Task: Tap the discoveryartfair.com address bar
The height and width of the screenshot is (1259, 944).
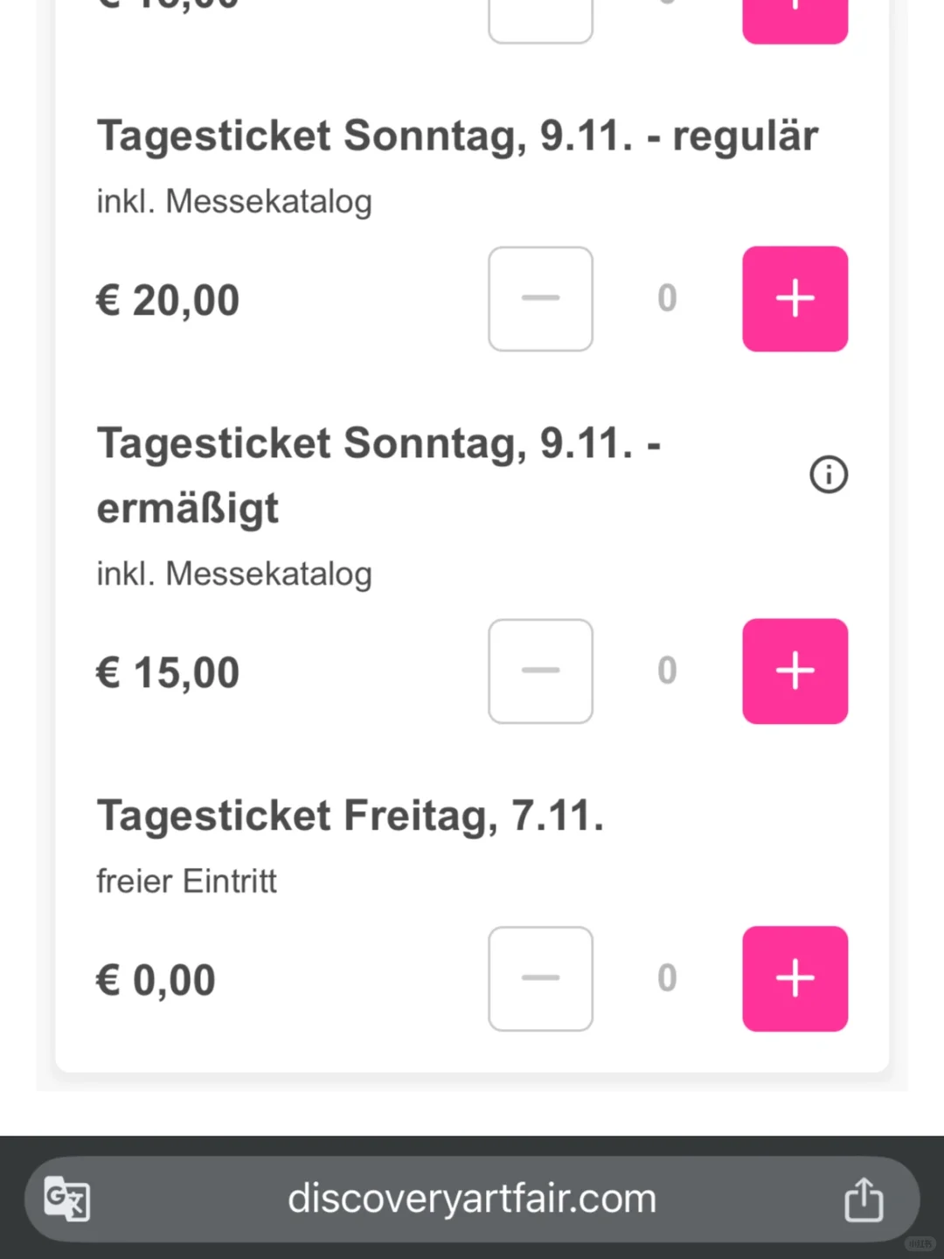Action: pos(472,1199)
